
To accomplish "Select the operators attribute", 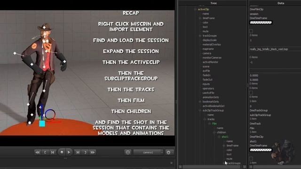I will 208,88.
